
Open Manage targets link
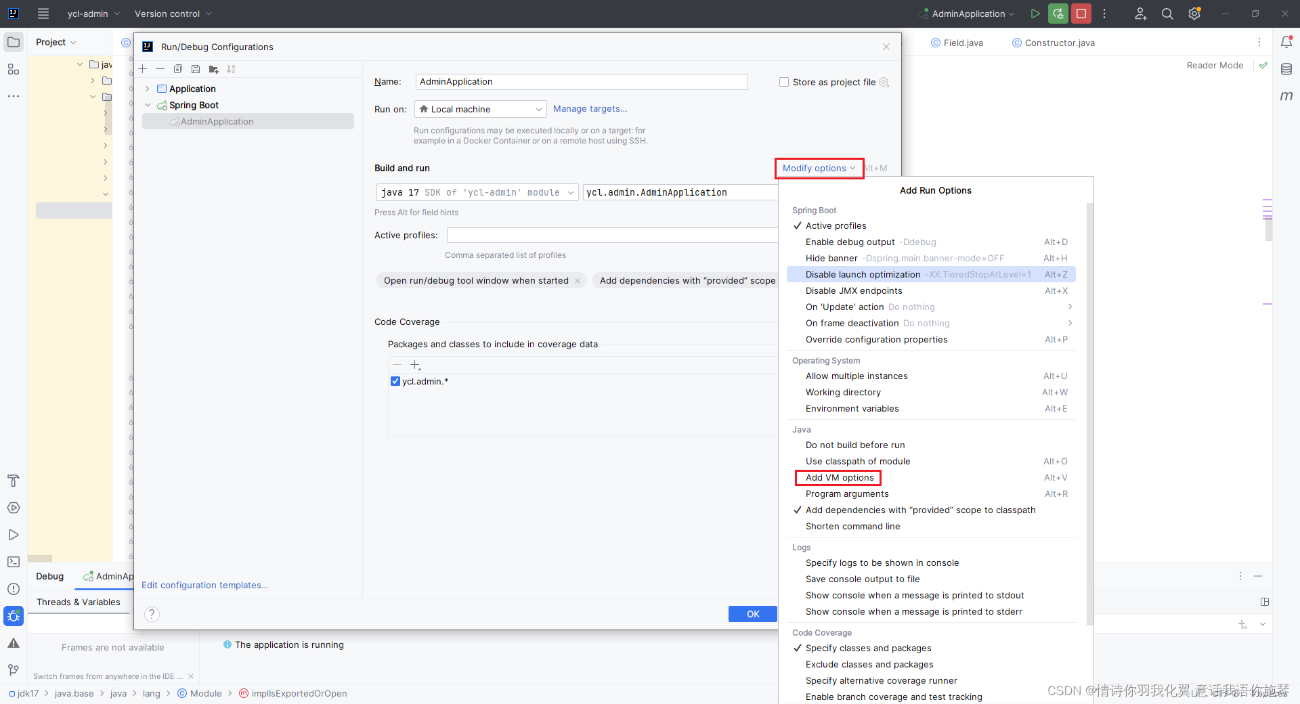(x=590, y=108)
